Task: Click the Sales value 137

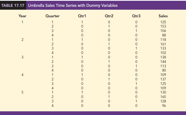Action: (163, 79)
